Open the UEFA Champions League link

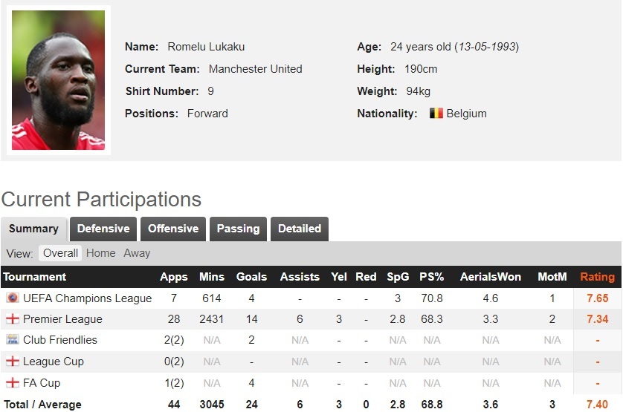87,298
